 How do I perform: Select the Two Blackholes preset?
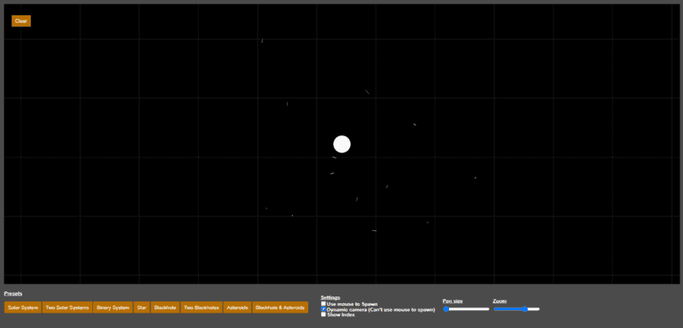(201, 308)
